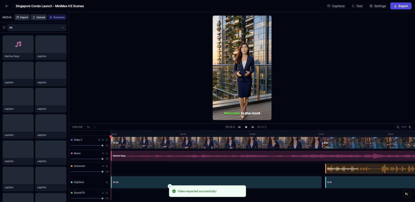Select the 5.7s caption clip
Screen dimensions: 415x202
[370, 182]
